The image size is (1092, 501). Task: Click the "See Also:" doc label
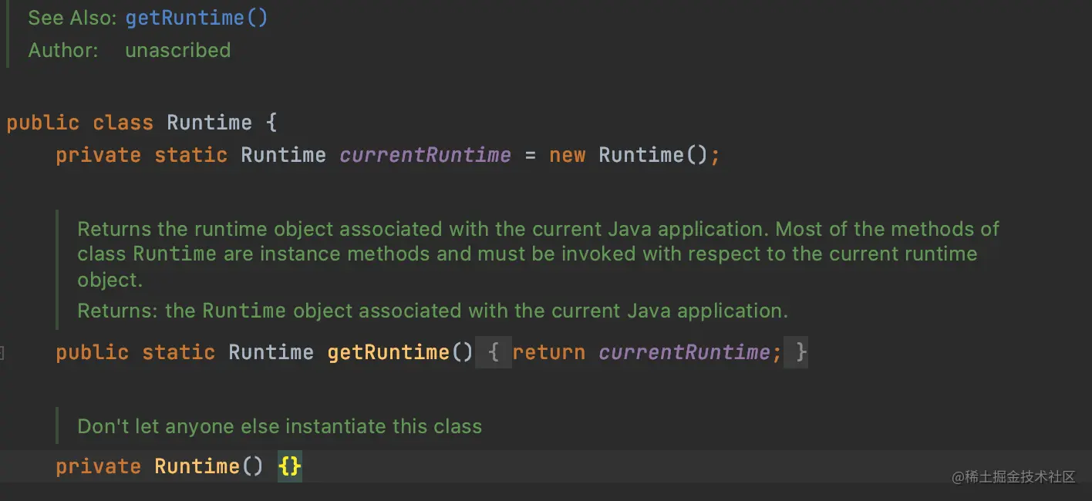click(x=72, y=18)
